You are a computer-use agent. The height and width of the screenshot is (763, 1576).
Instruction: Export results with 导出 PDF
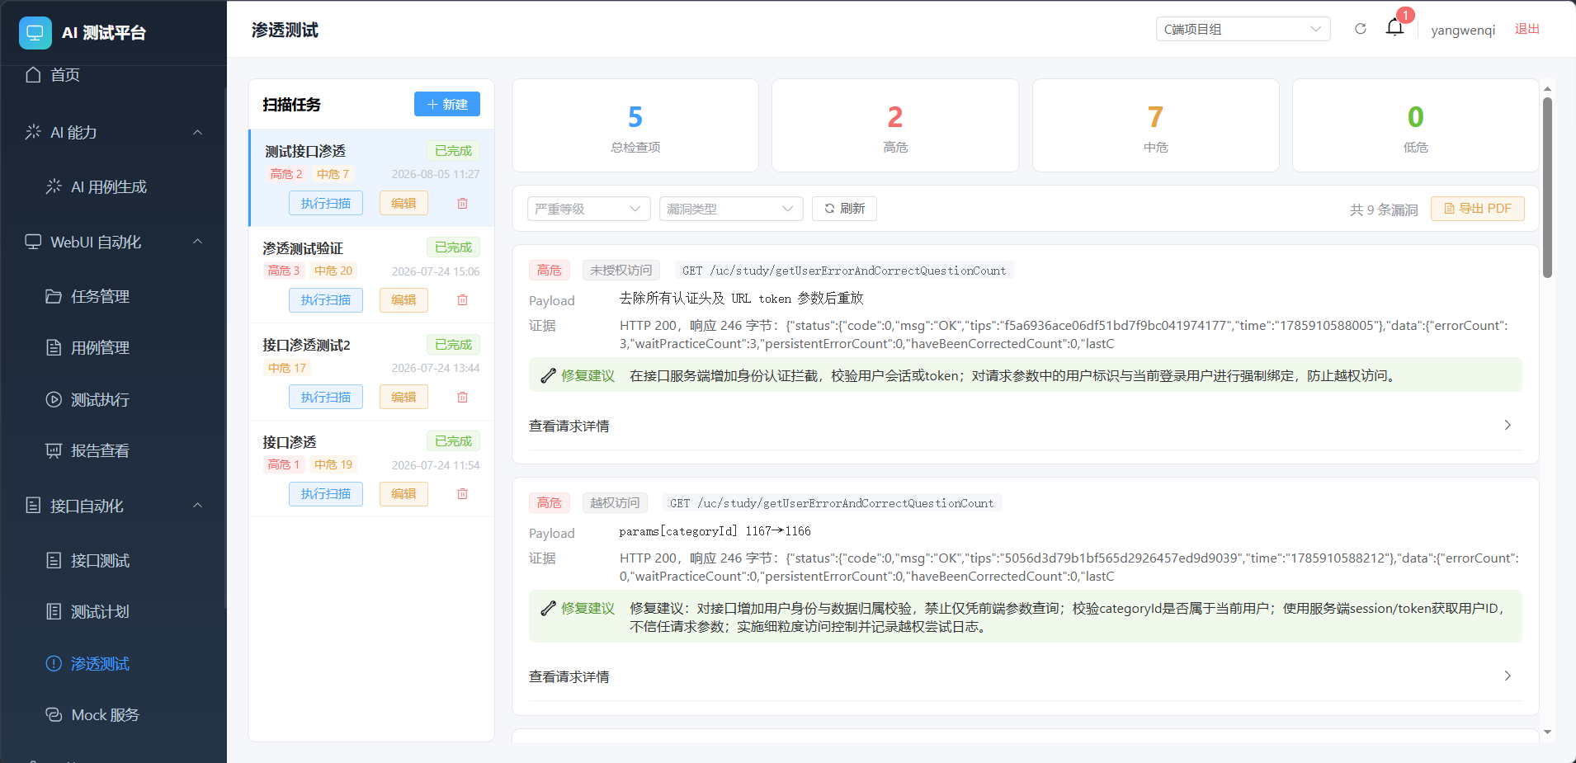(1478, 209)
